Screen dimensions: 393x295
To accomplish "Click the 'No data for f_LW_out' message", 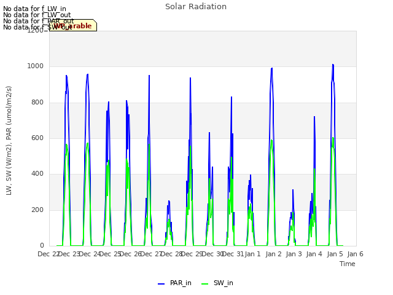I will coord(37,15).
